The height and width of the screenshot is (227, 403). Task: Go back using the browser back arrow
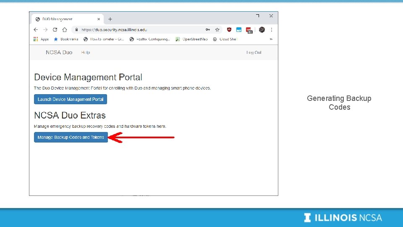pos(36,29)
